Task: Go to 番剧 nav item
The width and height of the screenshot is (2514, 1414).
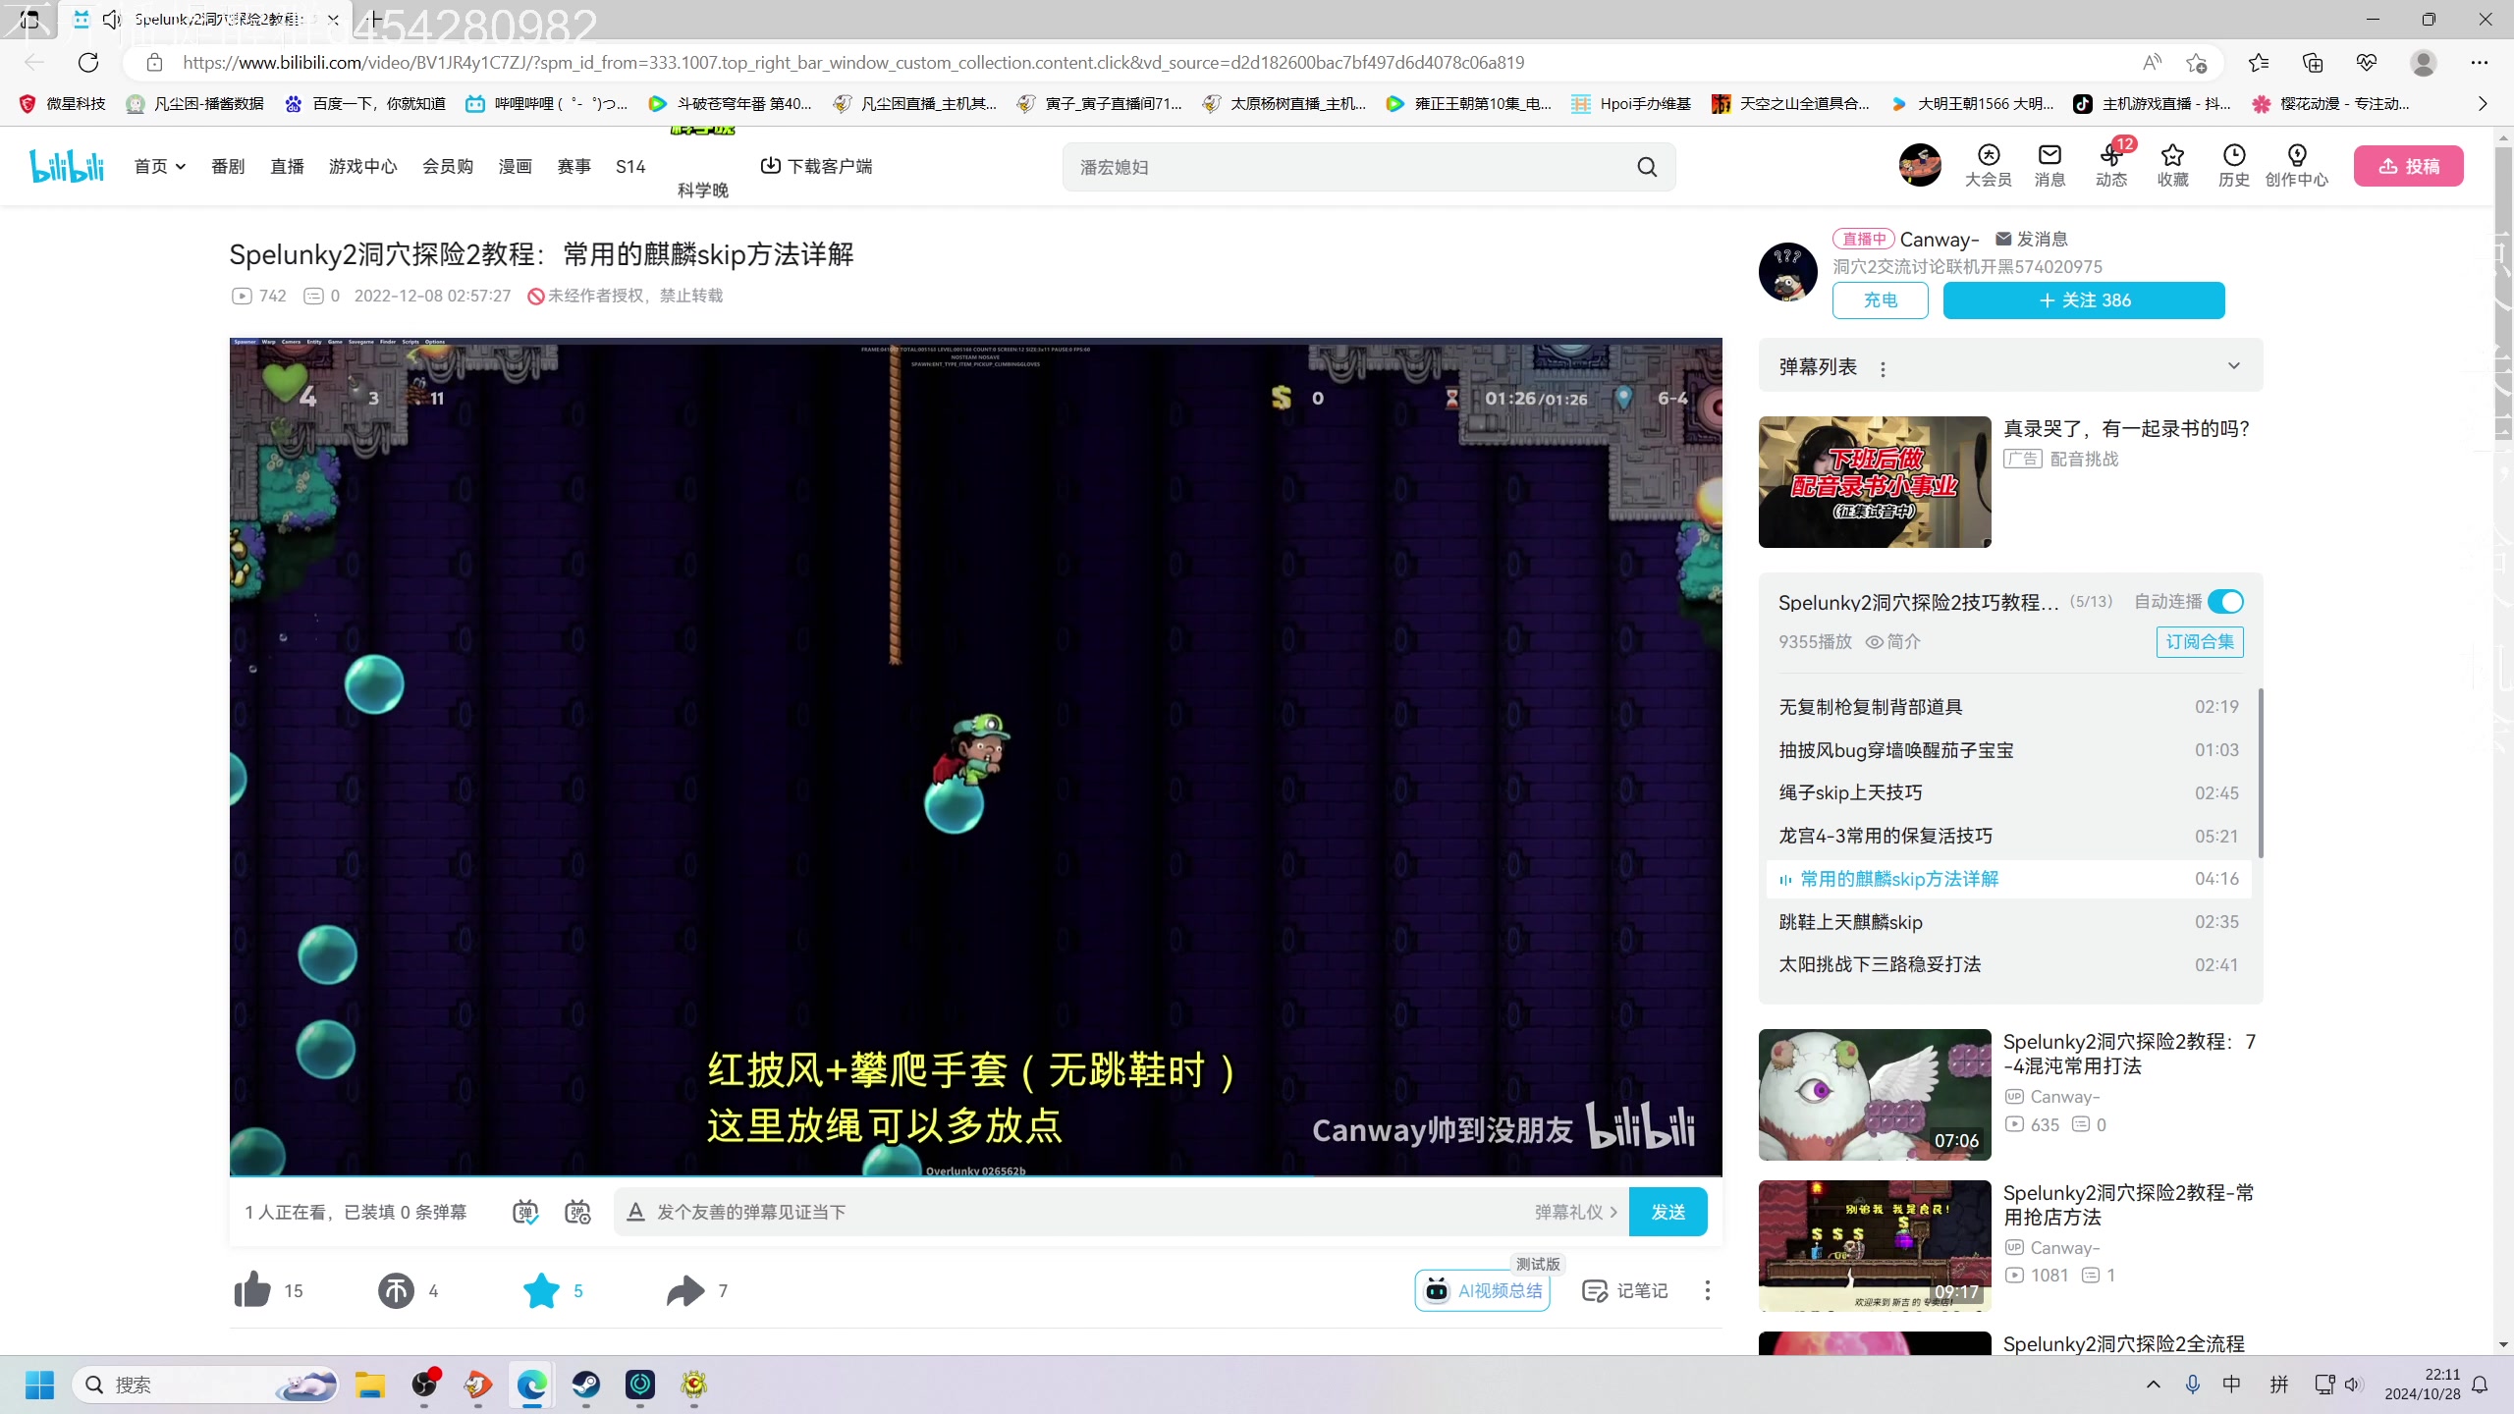Action: [x=228, y=166]
